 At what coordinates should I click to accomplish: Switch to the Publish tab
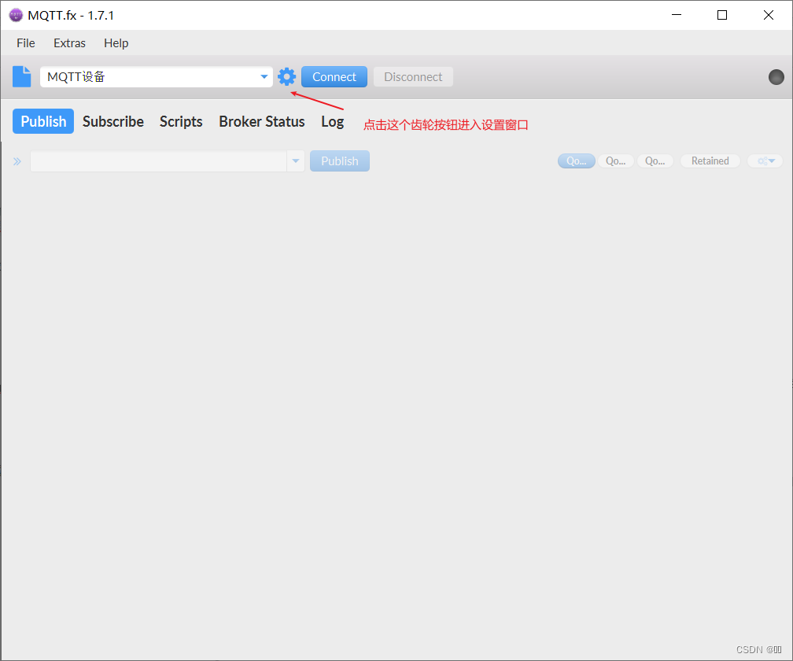coord(43,121)
